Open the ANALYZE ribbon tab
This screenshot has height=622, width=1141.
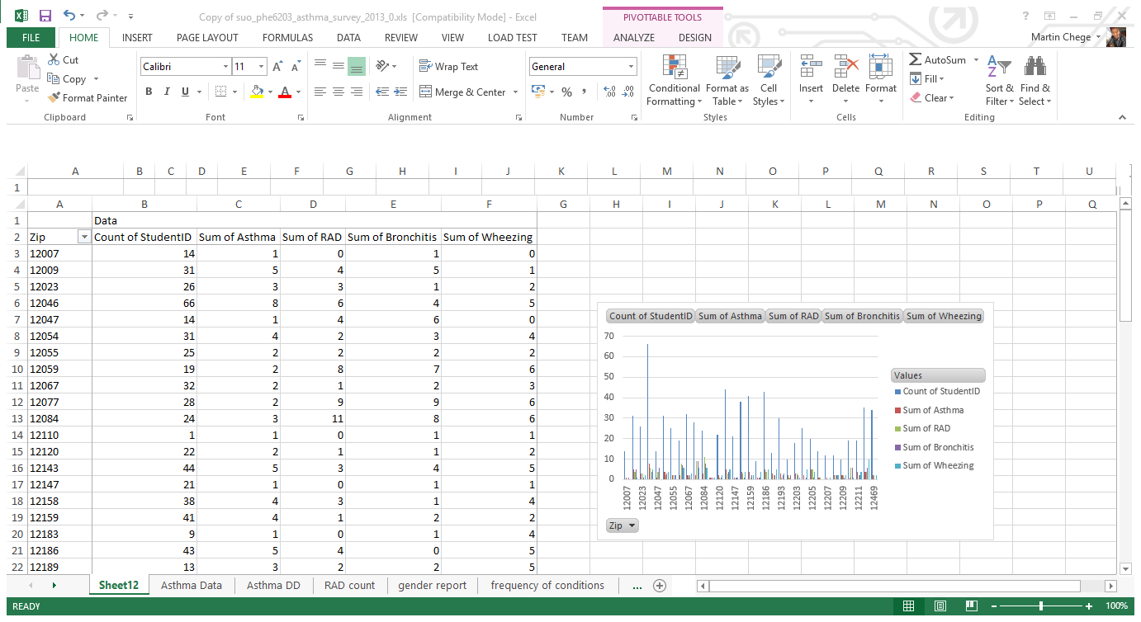633,37
